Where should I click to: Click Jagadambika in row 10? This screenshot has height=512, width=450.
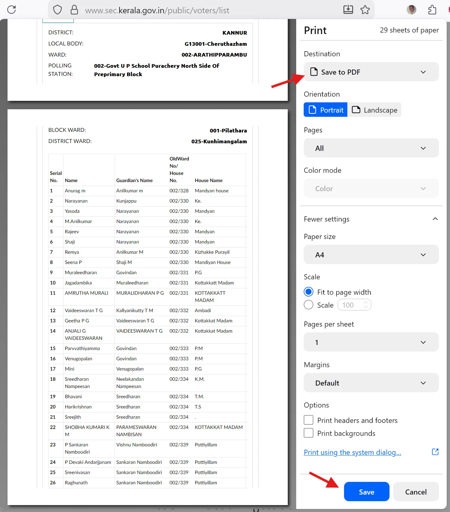pos(78,283)
